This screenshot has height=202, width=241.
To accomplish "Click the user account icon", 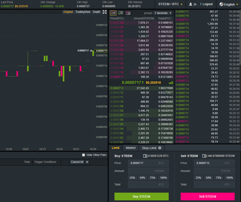I will coord(191,4).
